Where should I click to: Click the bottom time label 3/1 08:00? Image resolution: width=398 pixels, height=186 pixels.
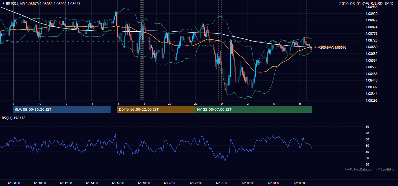[x=13, y=183]
